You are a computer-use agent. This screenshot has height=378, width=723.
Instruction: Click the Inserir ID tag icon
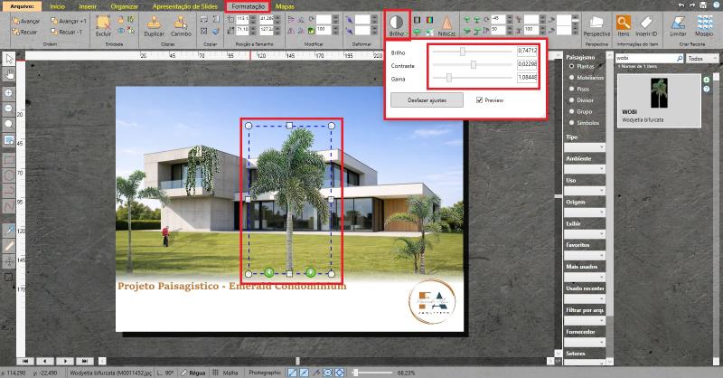(x=646, y=23)
